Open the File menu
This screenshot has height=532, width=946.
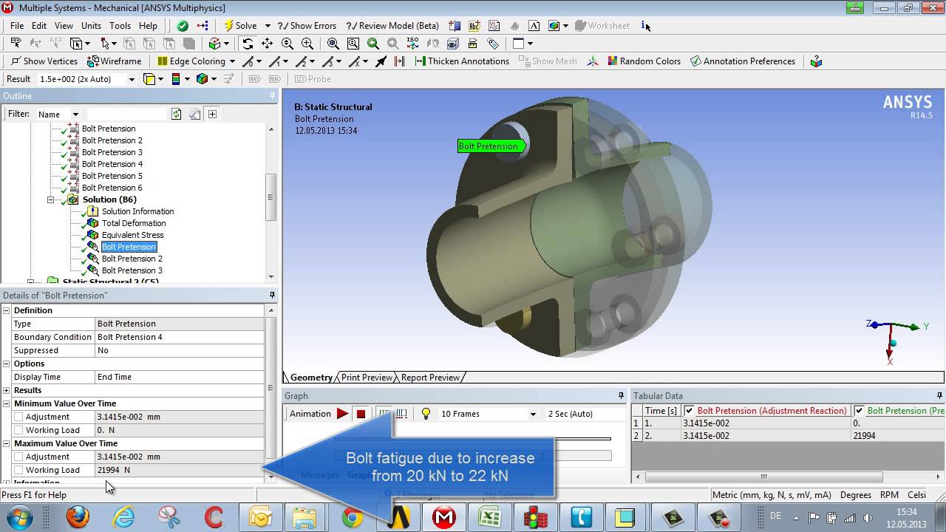(x=17, y=26)
